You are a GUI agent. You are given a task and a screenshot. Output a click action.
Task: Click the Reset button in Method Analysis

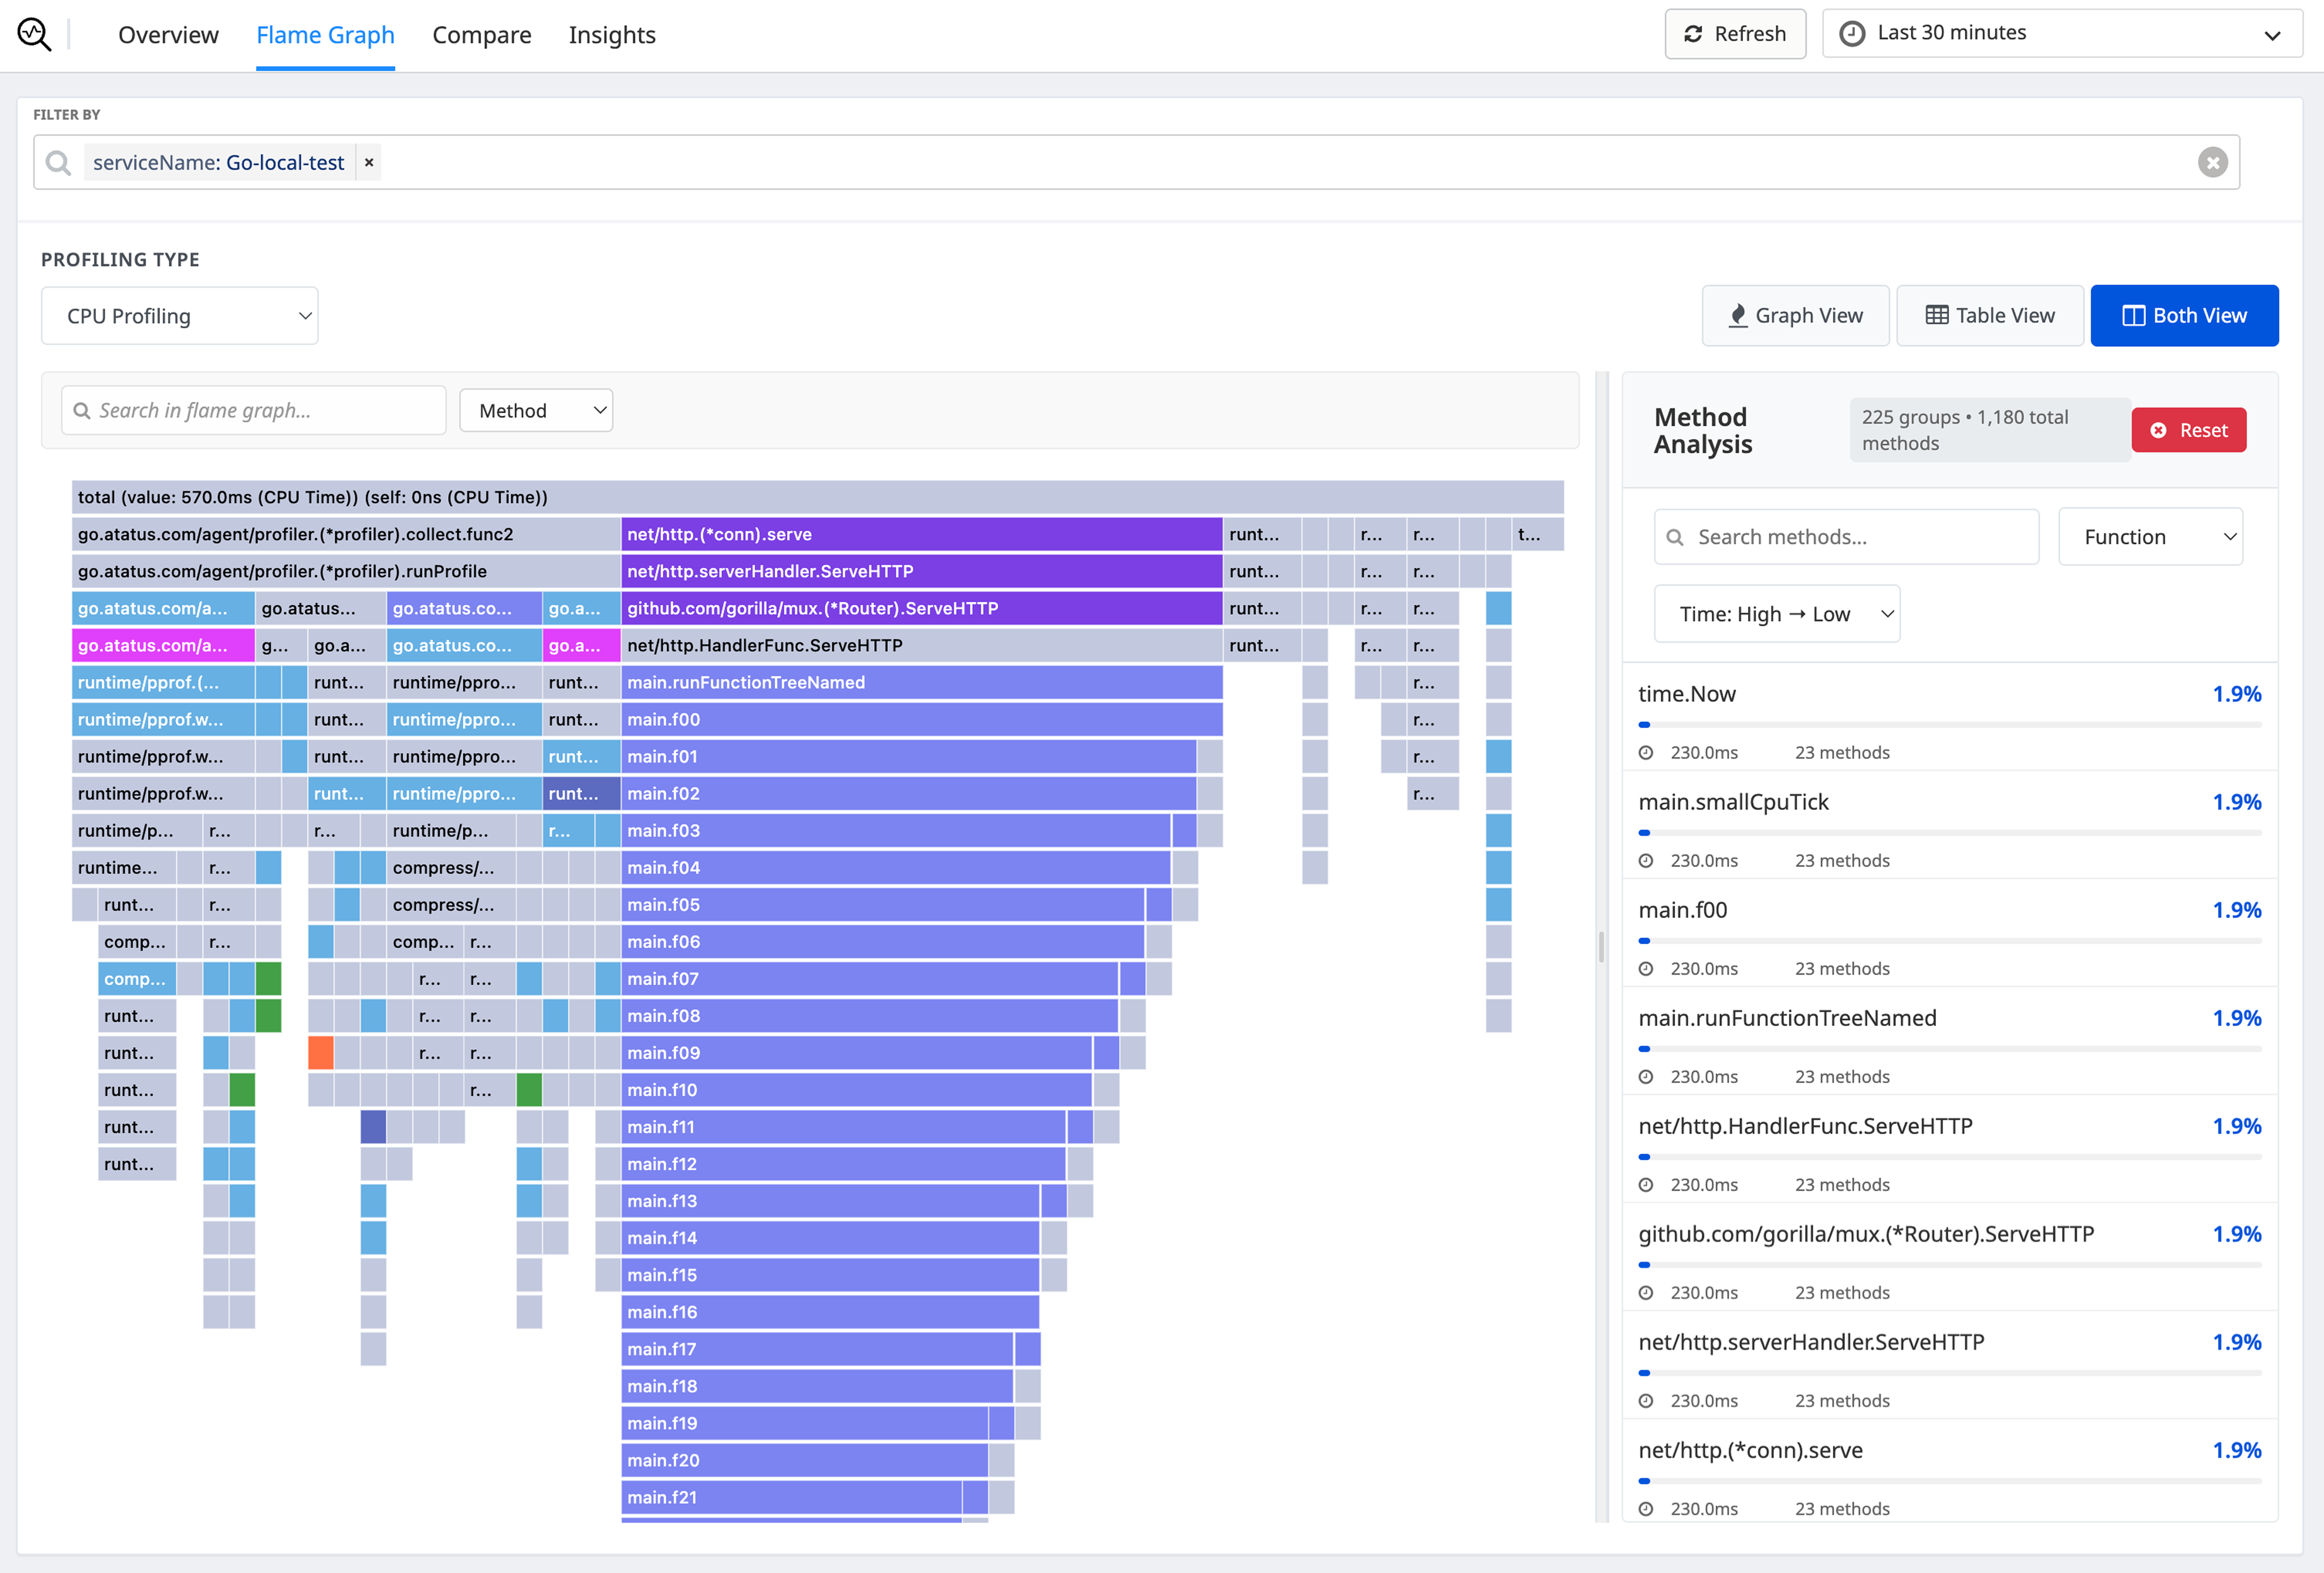tap(2188, 430)
